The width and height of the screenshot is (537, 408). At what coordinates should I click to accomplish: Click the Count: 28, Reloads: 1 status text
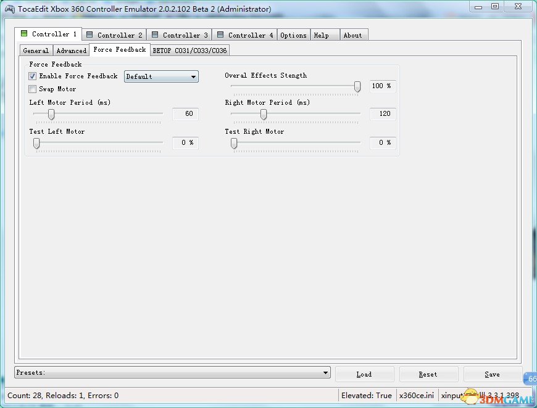(63, 396)
